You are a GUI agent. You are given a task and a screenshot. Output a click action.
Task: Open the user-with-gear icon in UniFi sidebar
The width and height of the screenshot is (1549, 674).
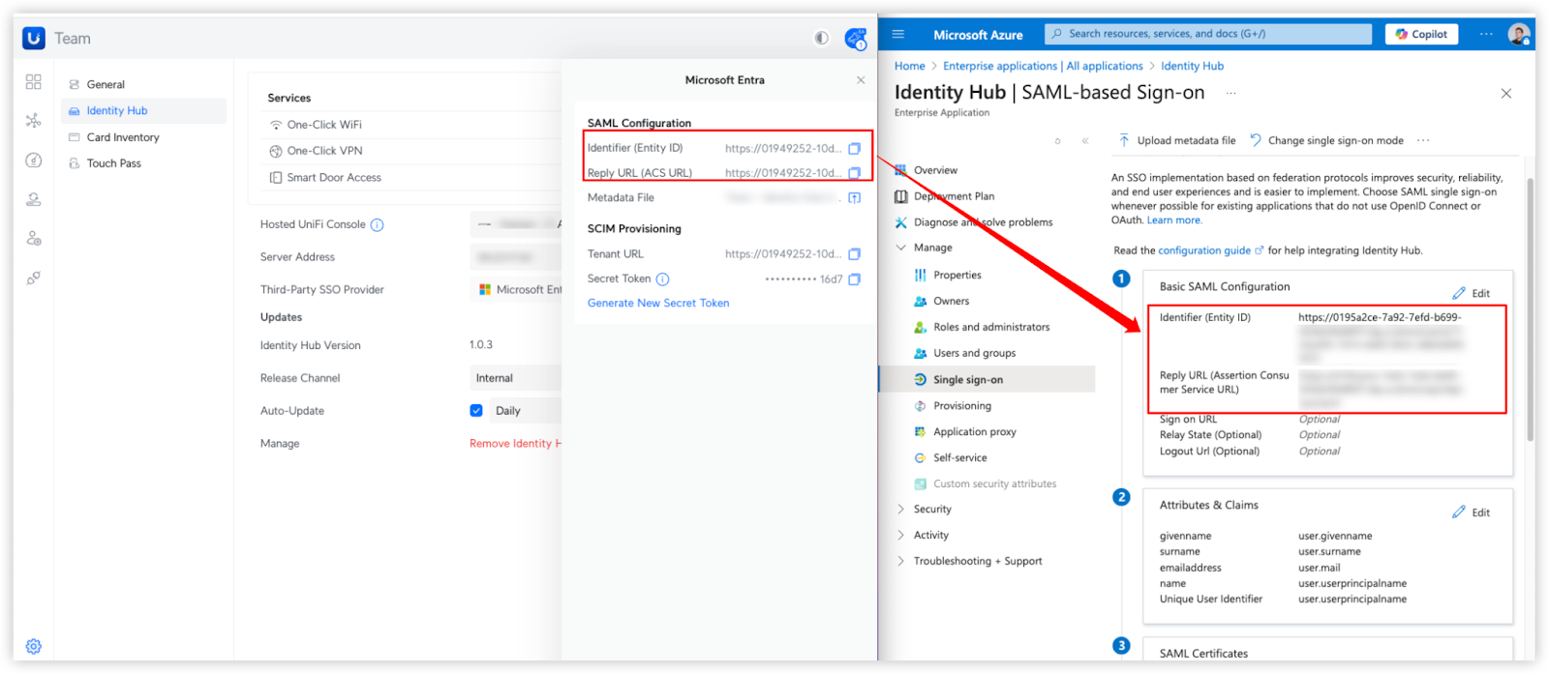click(x=34, y=238)
